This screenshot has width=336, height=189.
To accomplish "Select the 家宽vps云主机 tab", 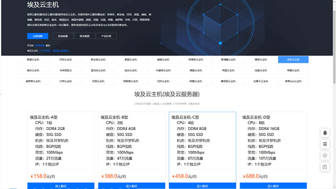I will 293,82.
